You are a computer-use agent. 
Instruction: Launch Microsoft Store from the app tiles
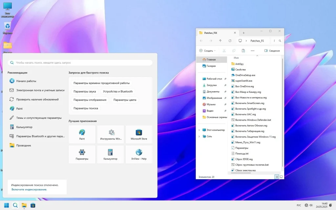(139, 134)
